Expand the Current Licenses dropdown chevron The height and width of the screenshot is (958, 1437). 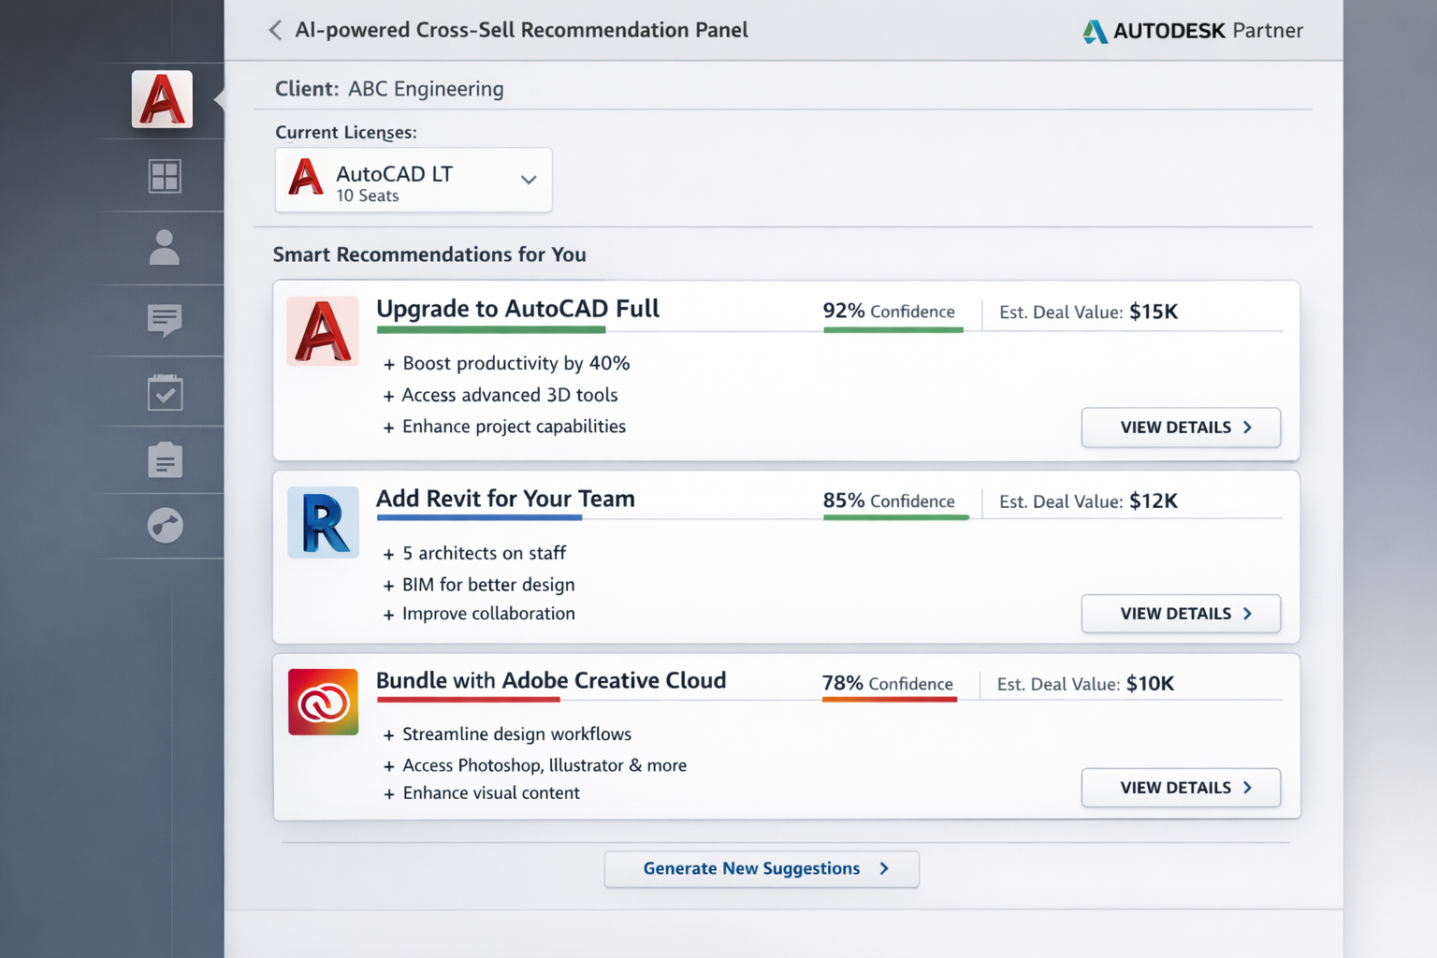coord(529,180)
